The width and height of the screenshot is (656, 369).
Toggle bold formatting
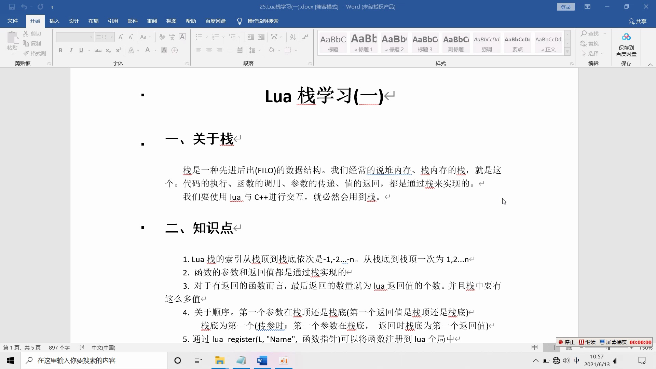pyautogui.click(x=60, y=50)
